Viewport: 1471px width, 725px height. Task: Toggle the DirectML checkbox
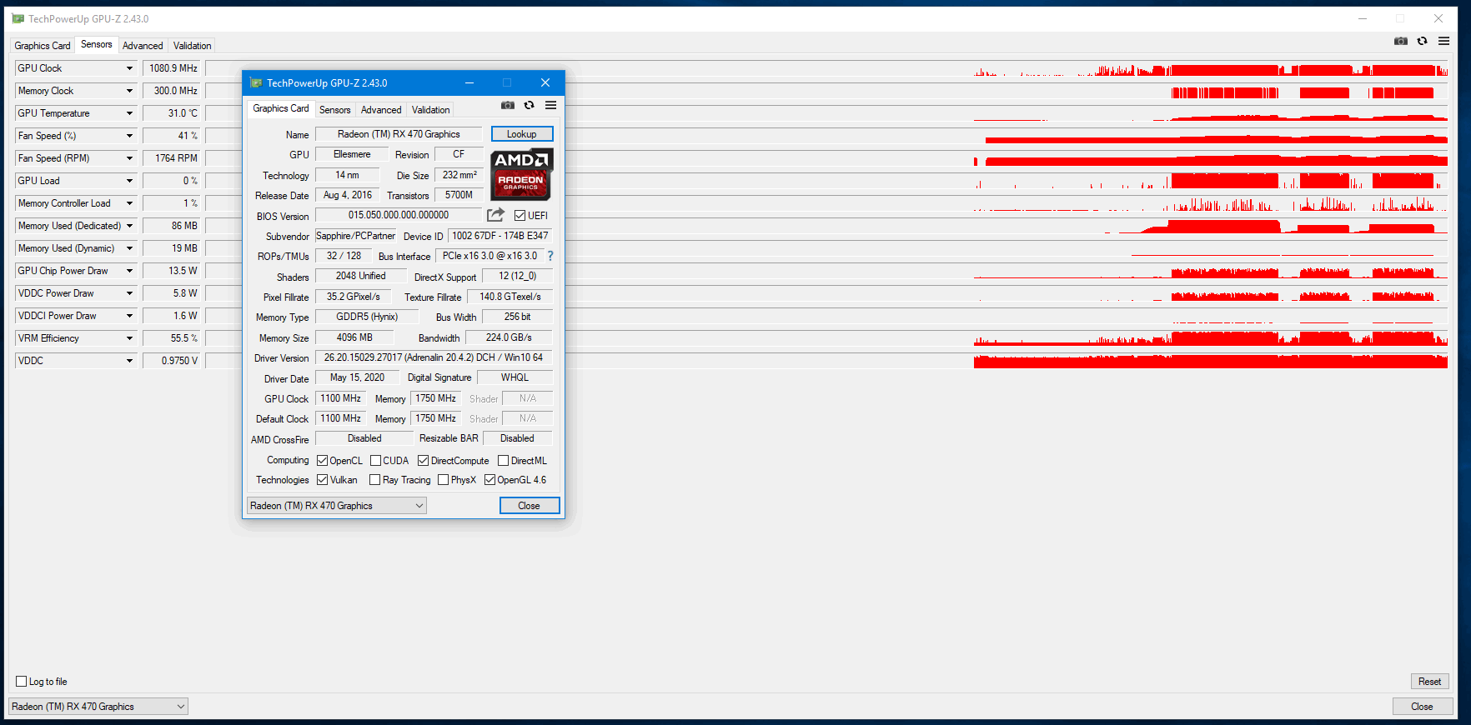click(503, 461)
